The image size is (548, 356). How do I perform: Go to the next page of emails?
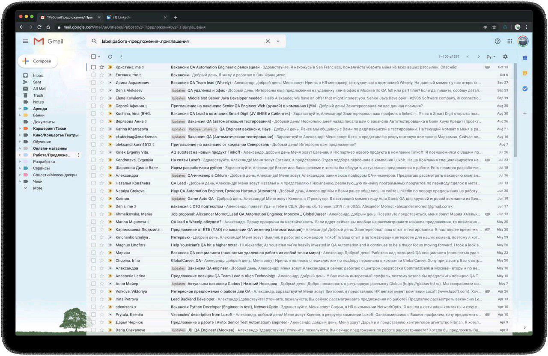(x=479, y=56)
